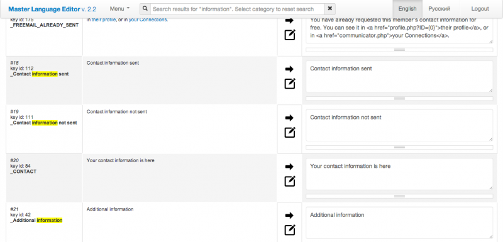Click row number '#18'
Image resolution: width=503 pixels, height=242 pixels.
14,63
